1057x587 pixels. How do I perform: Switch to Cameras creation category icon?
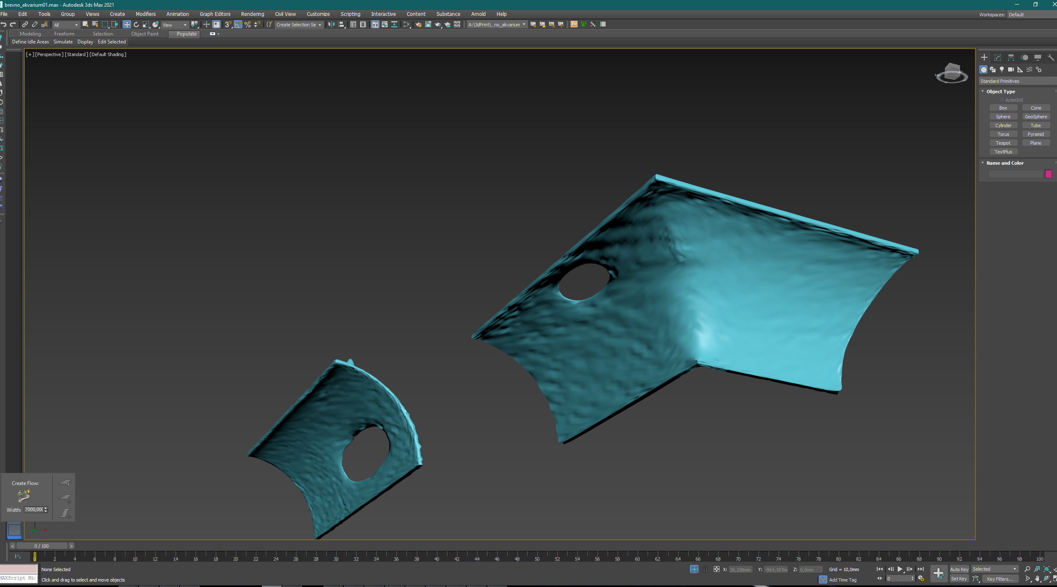click(x=1011, y=70)
